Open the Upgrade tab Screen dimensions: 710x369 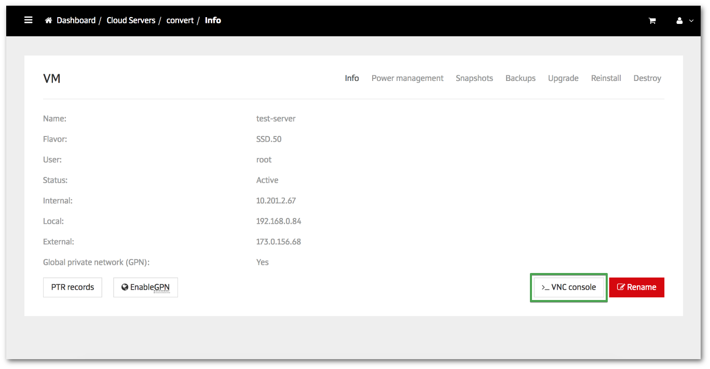point(563,78)
